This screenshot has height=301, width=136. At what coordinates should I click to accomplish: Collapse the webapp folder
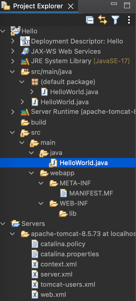point(32,173)
